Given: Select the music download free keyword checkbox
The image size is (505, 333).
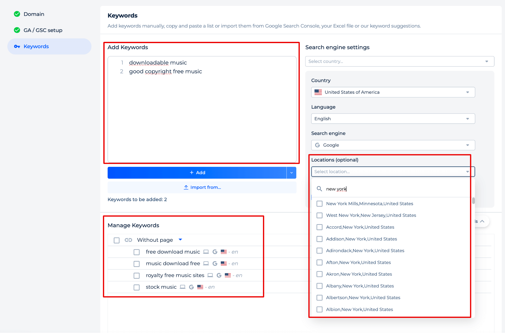Looking at the screenshot, I should click(137, 264).
